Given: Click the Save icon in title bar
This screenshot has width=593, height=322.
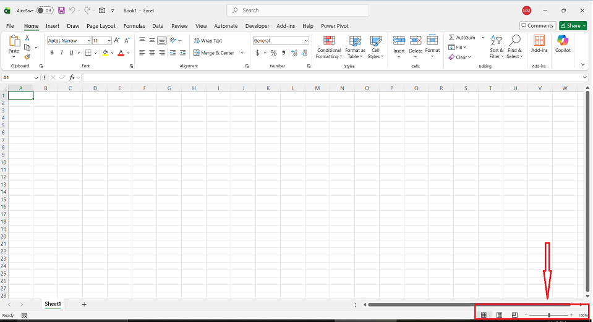Looking at the screenshot, I should click(61, 11).
